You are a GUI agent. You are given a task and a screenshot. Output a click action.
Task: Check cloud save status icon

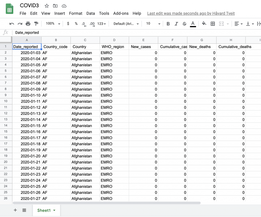tap(64, 6)
